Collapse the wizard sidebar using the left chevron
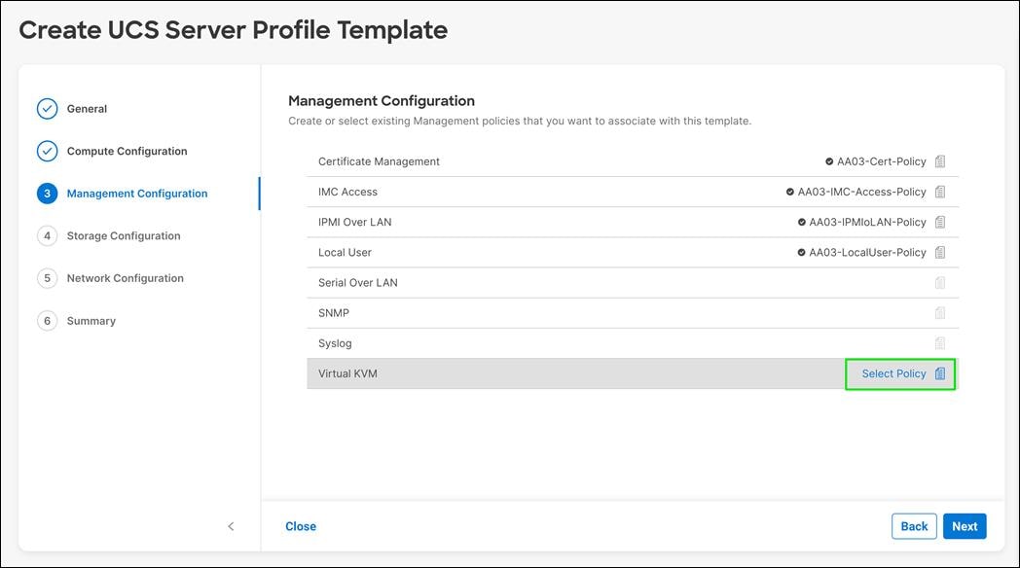This screenshot has height=568, width=1020. click(x=231, y=526)
